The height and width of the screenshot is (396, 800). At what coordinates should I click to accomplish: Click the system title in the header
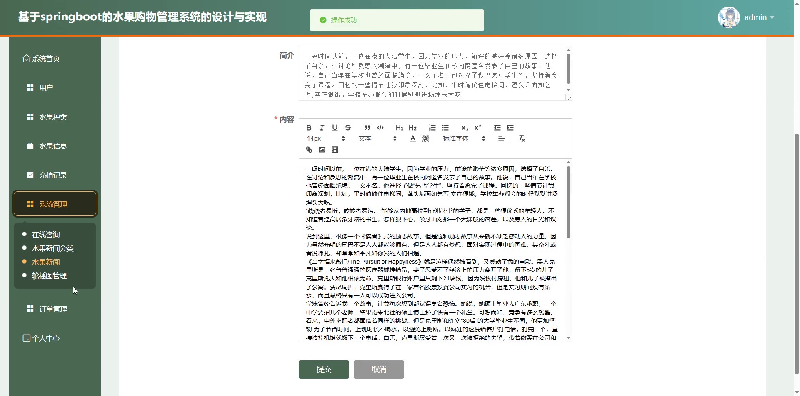[x=142, y=17]
